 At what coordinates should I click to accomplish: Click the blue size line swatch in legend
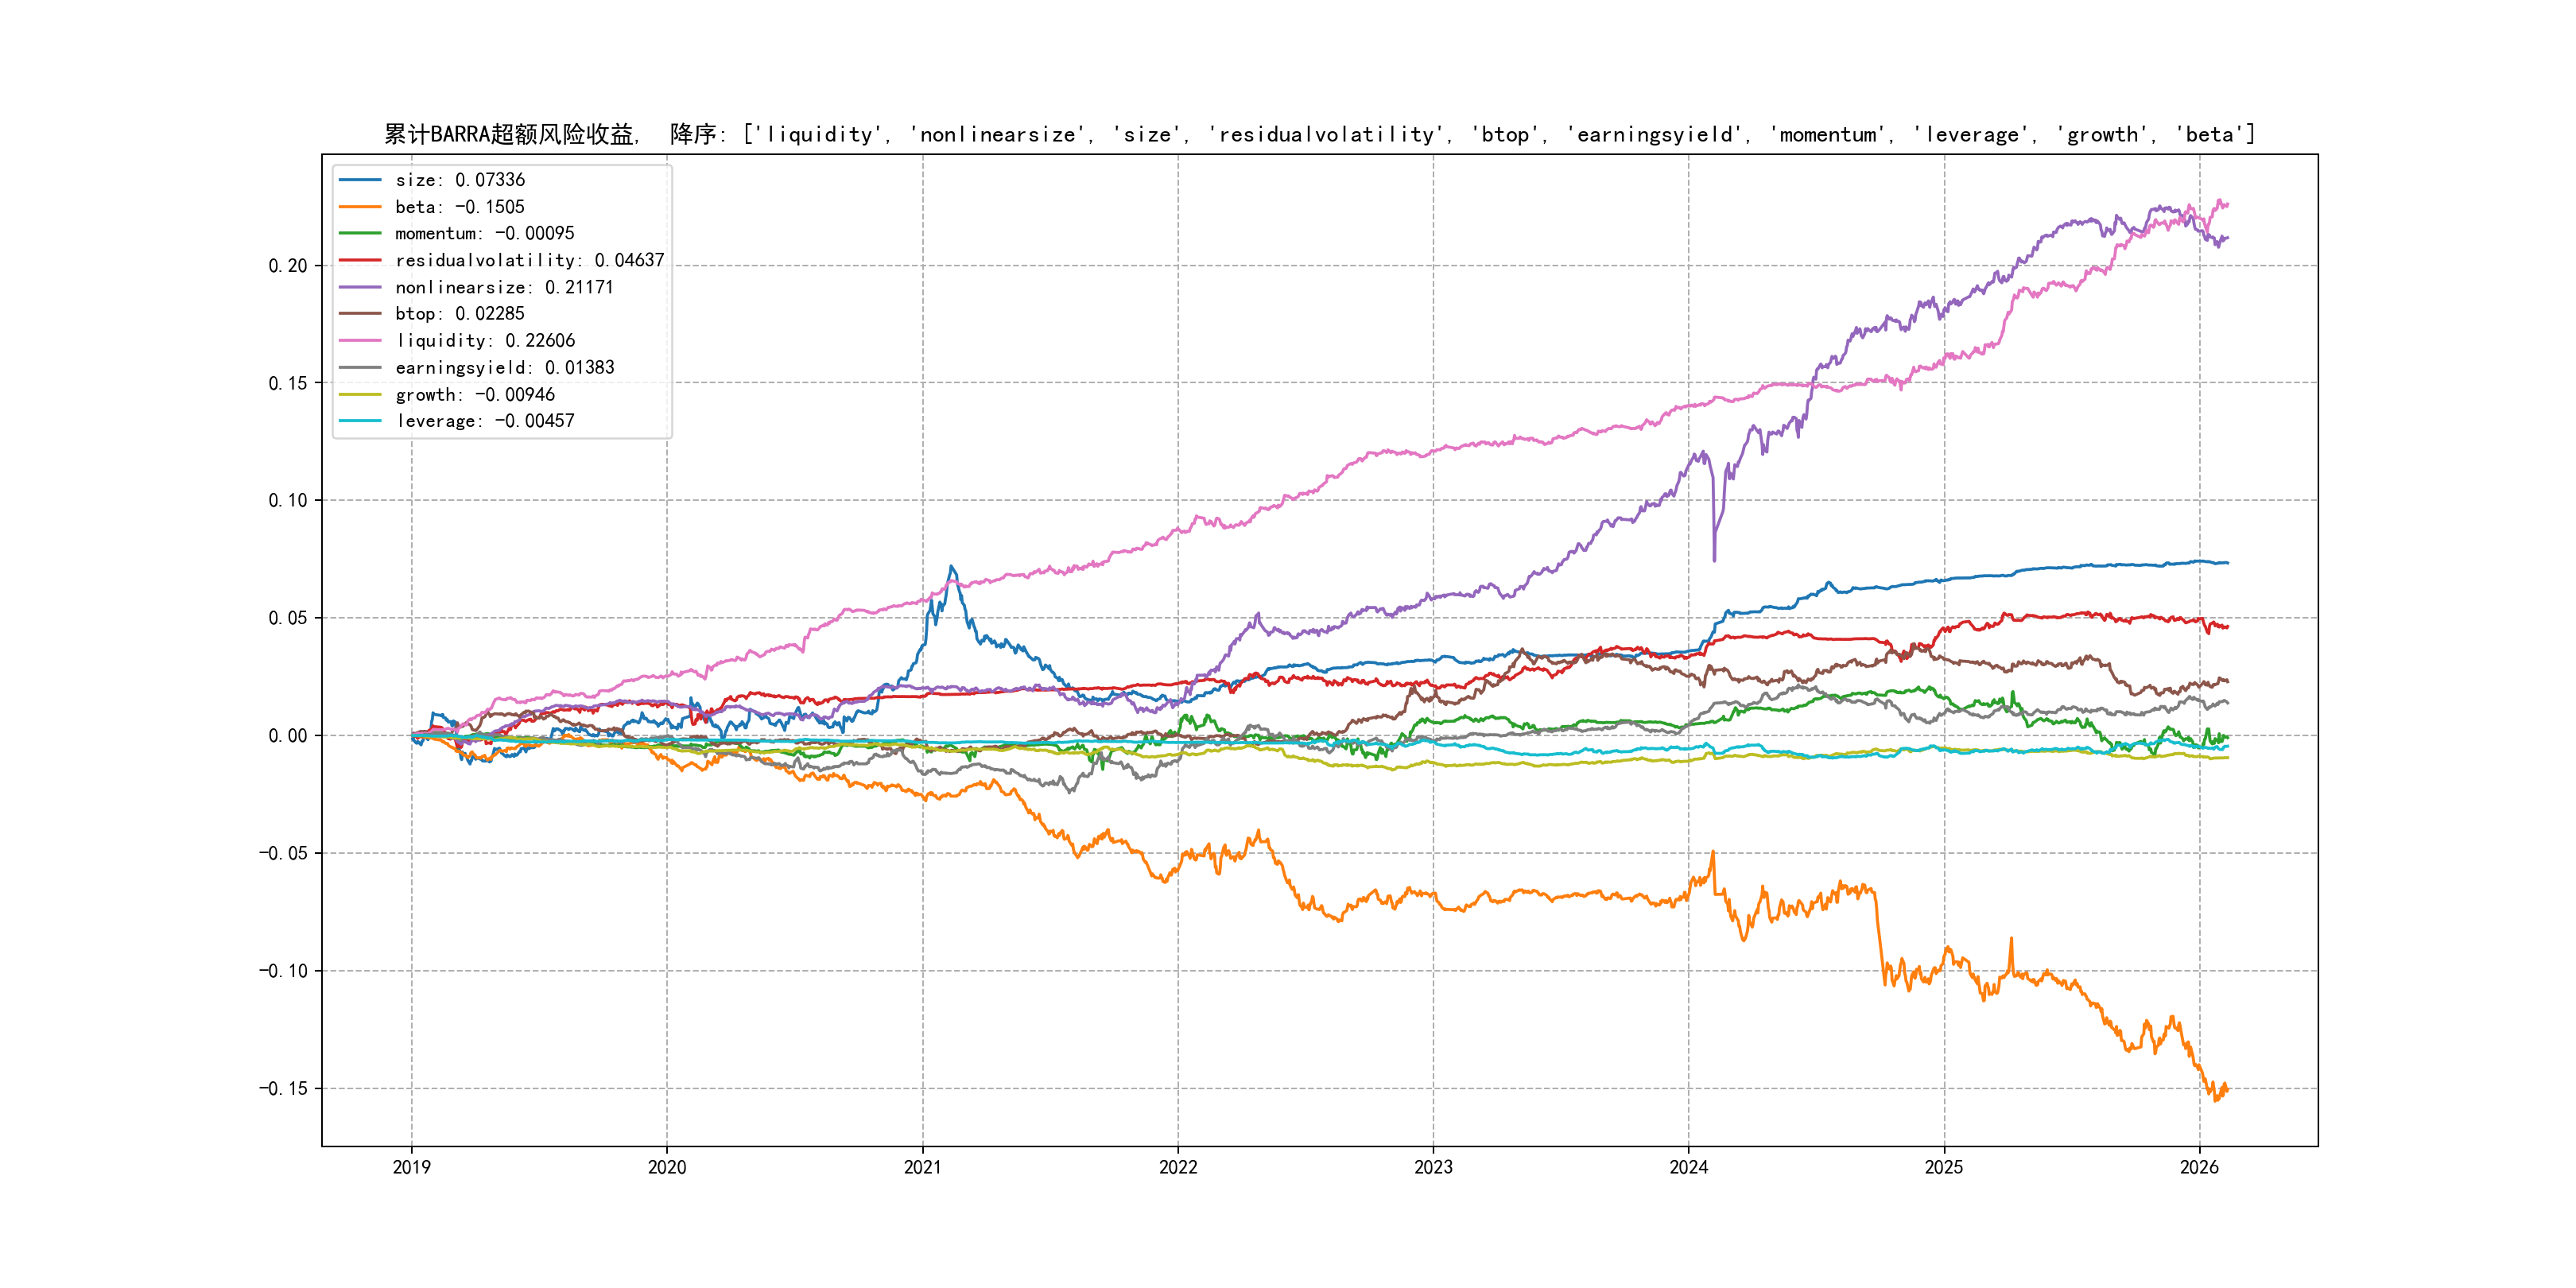coord(360,180)
